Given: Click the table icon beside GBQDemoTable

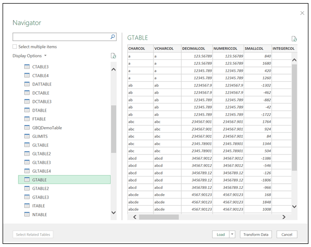Looking at the screenshot, I should point(27,128).
